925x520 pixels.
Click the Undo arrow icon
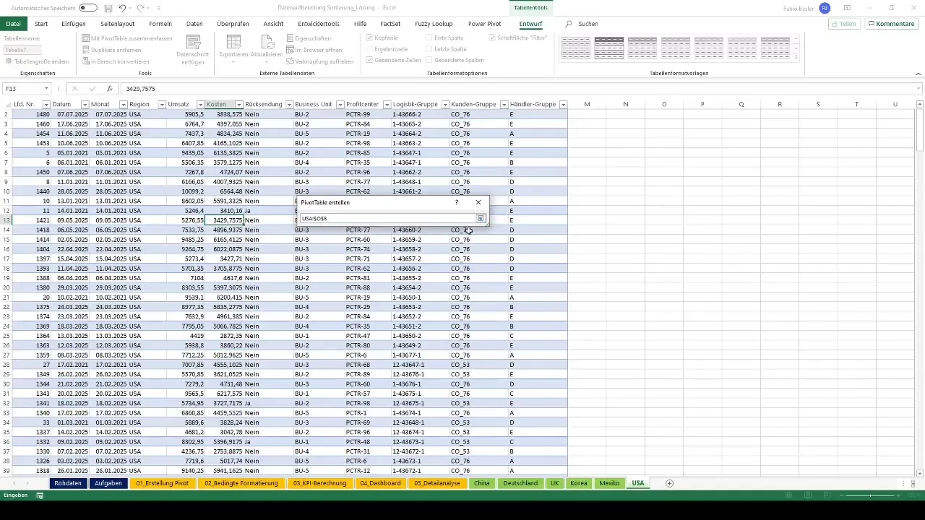point(122,8)
